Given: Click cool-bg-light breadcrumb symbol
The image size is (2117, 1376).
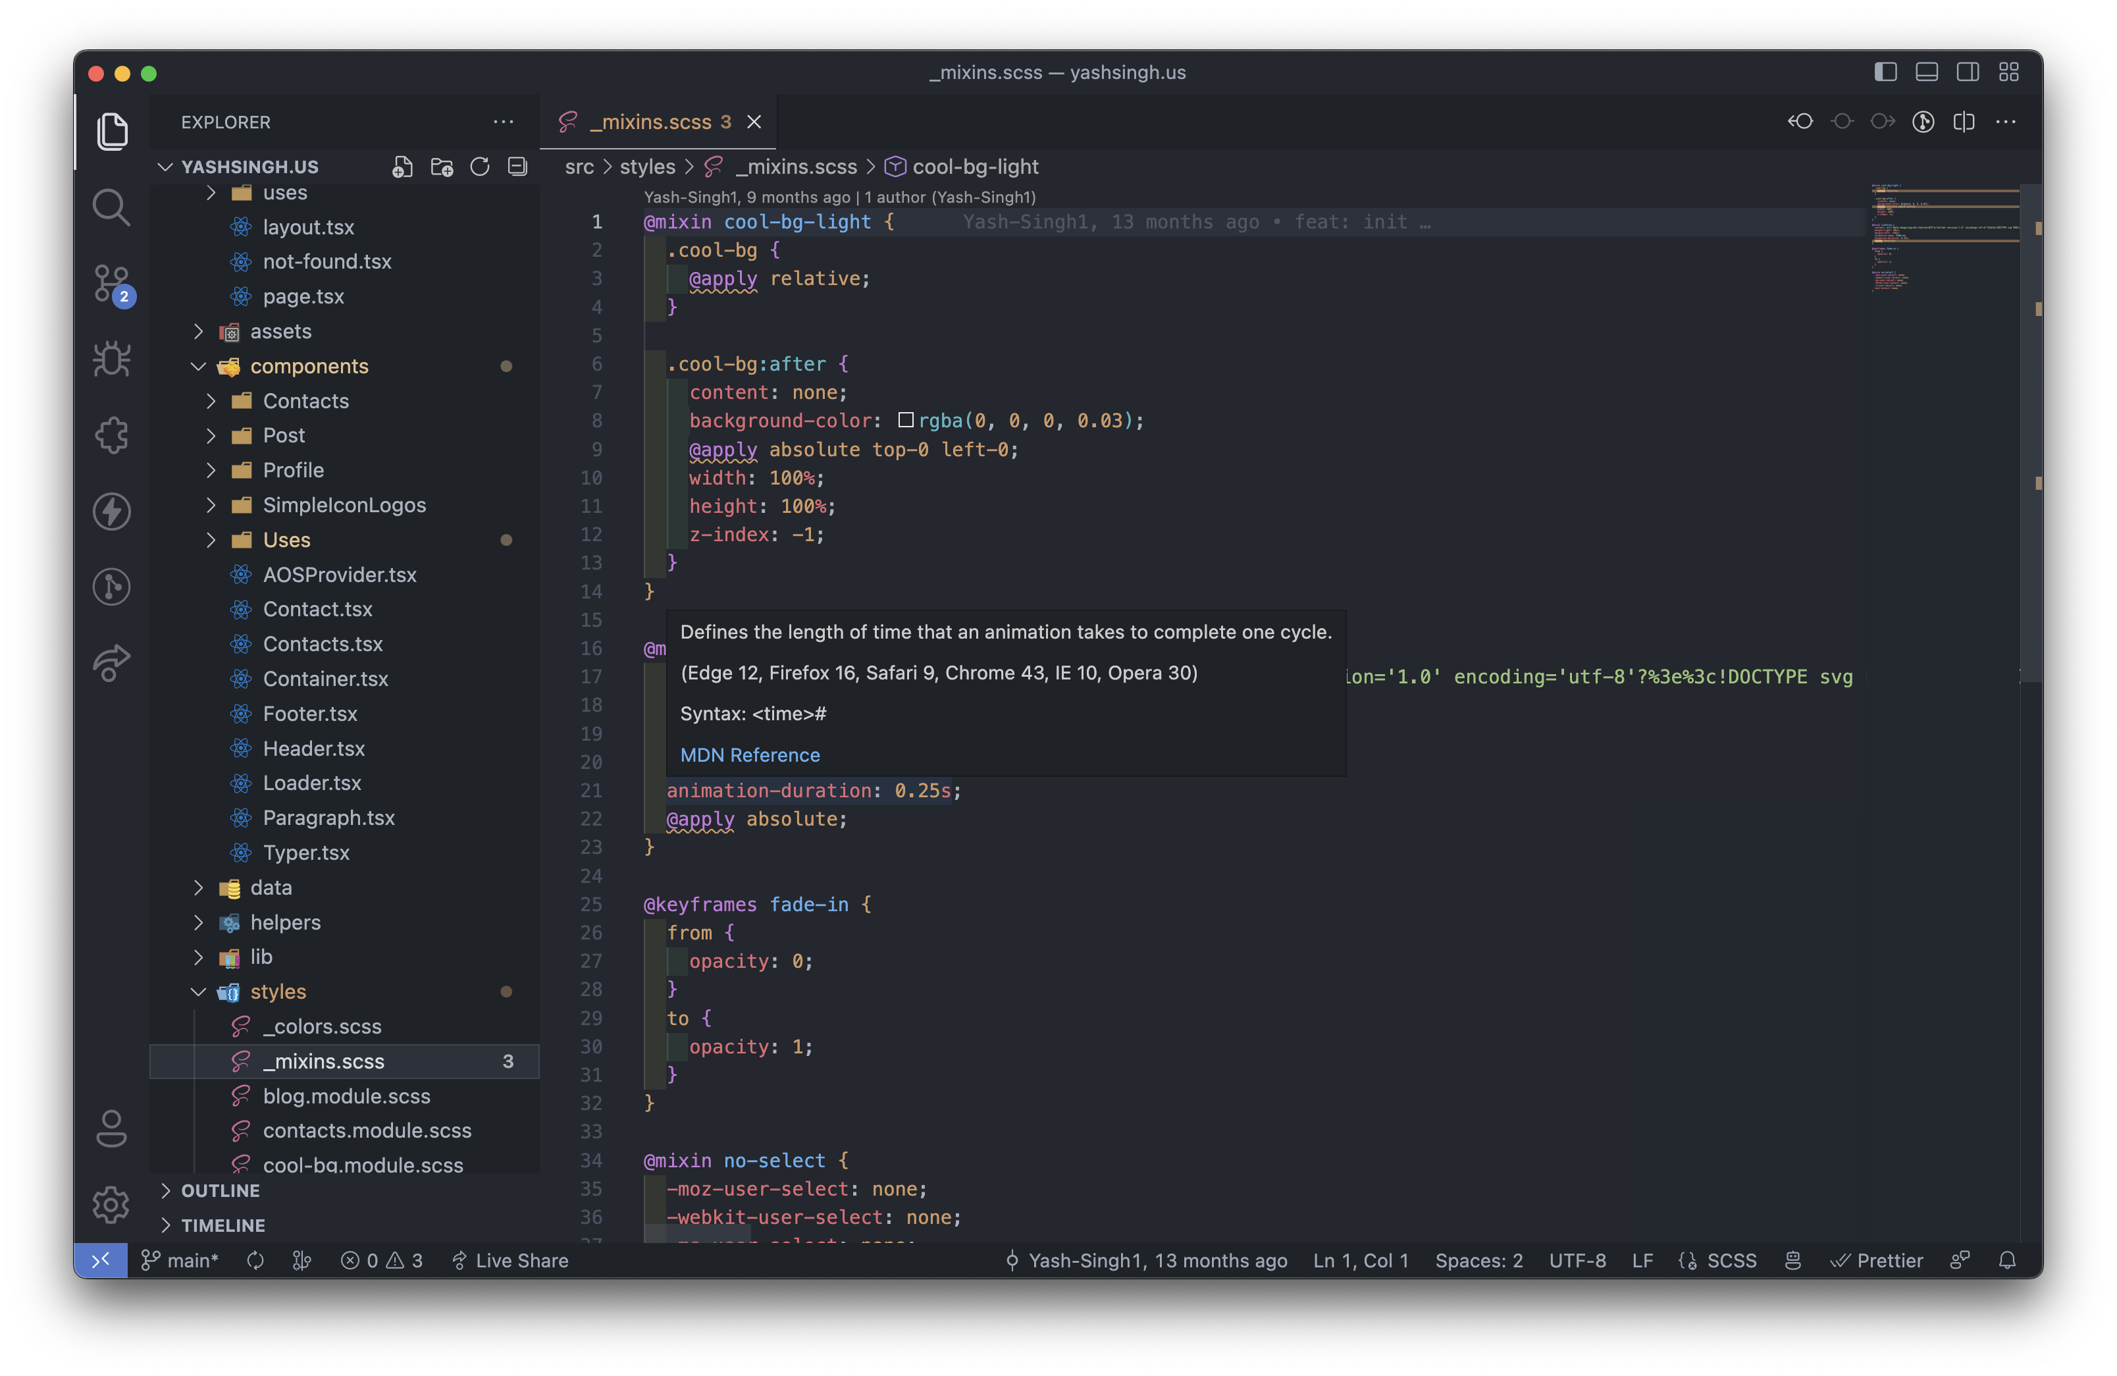Looking at the screenshot, I should tap(975, 167).
